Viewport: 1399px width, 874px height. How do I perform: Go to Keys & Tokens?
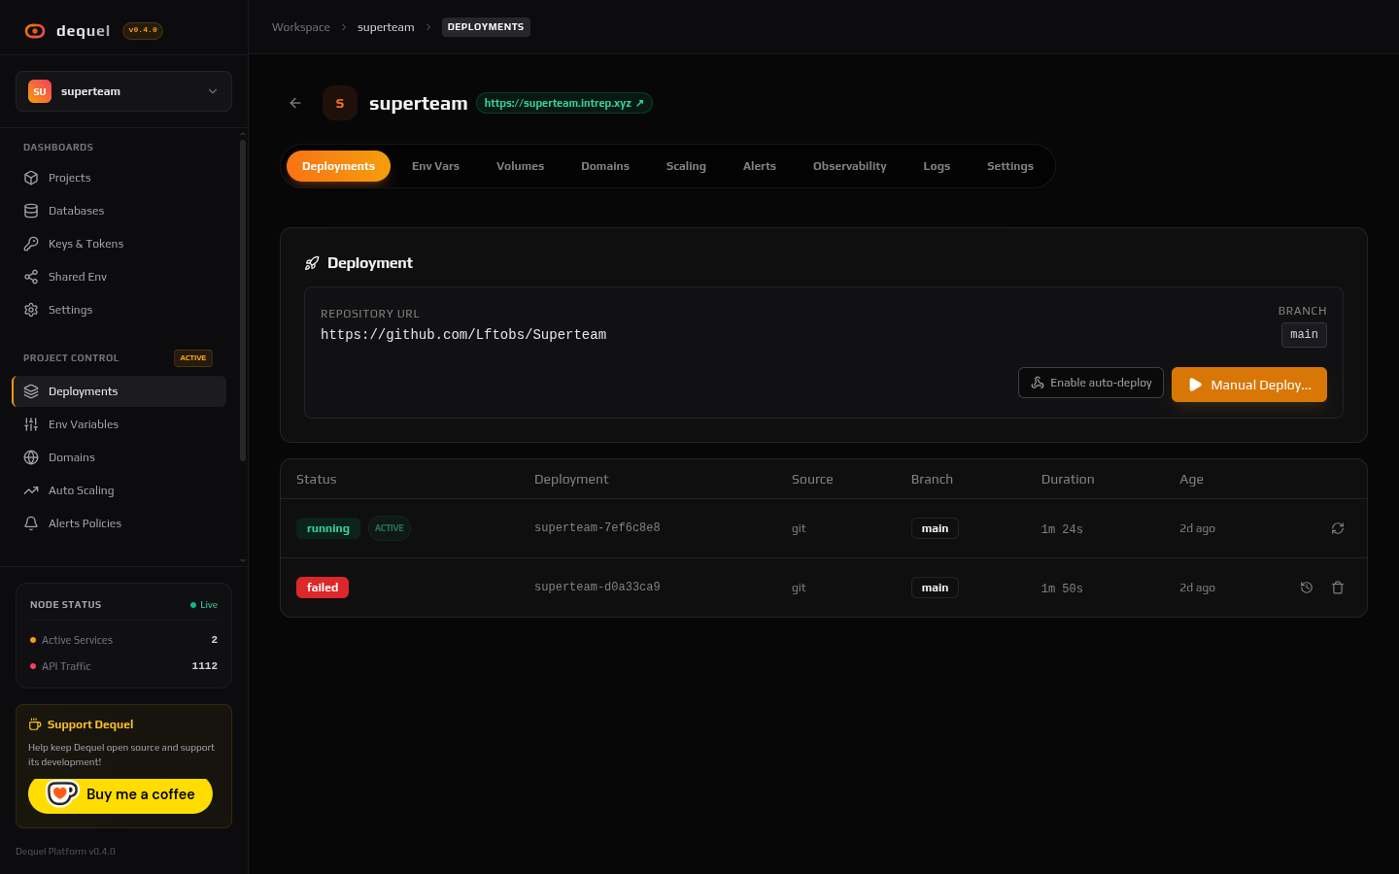119,244
